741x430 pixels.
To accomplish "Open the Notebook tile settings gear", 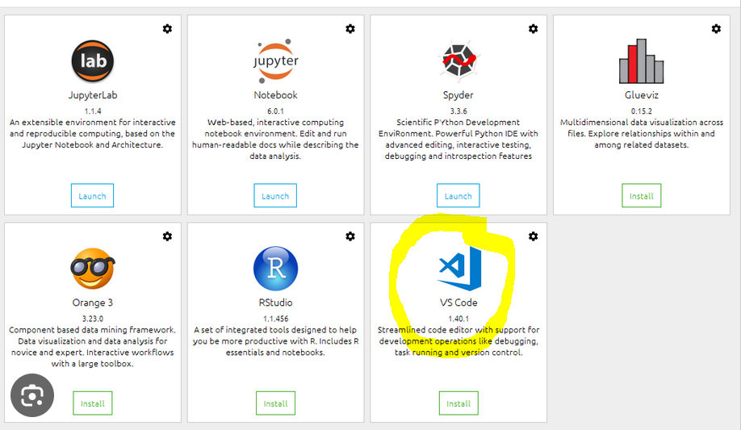I will pos(350,29).
